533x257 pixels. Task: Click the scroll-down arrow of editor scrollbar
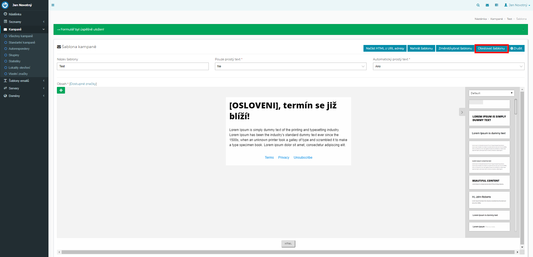coord(522,247)
